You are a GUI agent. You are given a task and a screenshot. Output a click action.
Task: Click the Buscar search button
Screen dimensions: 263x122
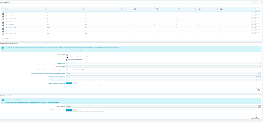pos(257,9)
